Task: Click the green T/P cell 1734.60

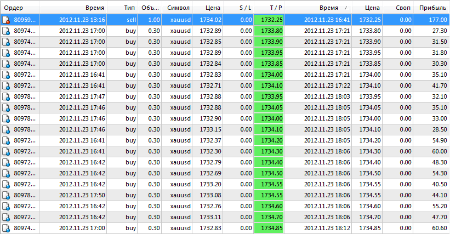Action: (269, 206)
